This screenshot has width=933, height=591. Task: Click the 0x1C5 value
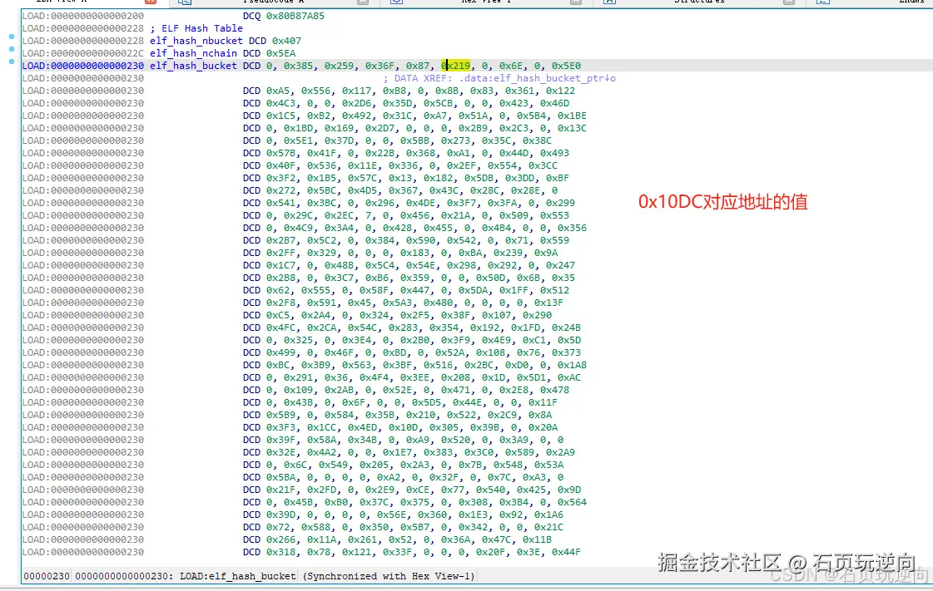[280, 116]
